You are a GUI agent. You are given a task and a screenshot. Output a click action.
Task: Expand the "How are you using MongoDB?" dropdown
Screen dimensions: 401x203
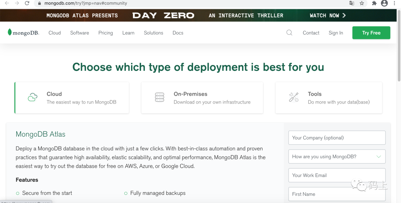point(337,157)
